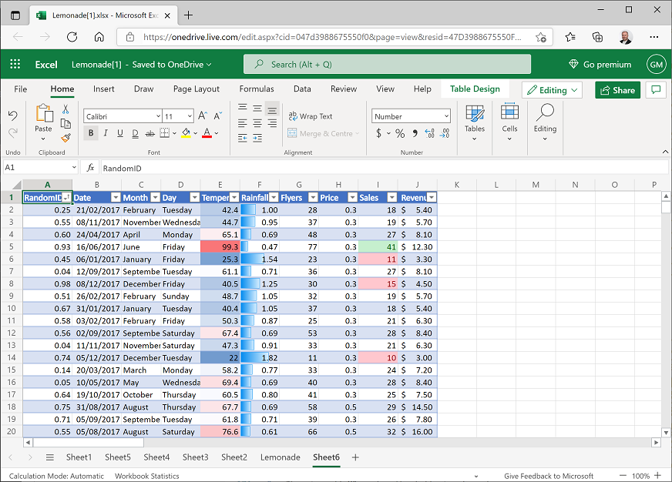Click the Share button
The width and height of the screenshot is (672, 482).
tap(617, 90)
